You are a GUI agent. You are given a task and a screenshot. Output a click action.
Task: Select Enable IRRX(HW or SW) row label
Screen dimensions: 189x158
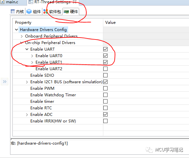(53, 121)
